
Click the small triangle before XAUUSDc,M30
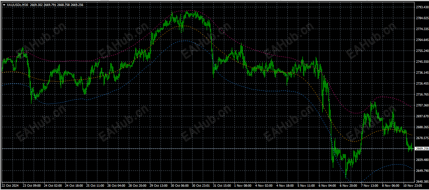[4, 5]
